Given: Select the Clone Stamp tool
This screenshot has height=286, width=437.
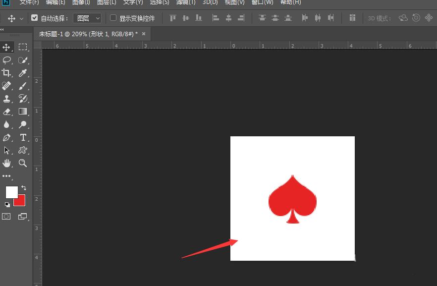Looking at the screenshot, I should tap(7, 99).
